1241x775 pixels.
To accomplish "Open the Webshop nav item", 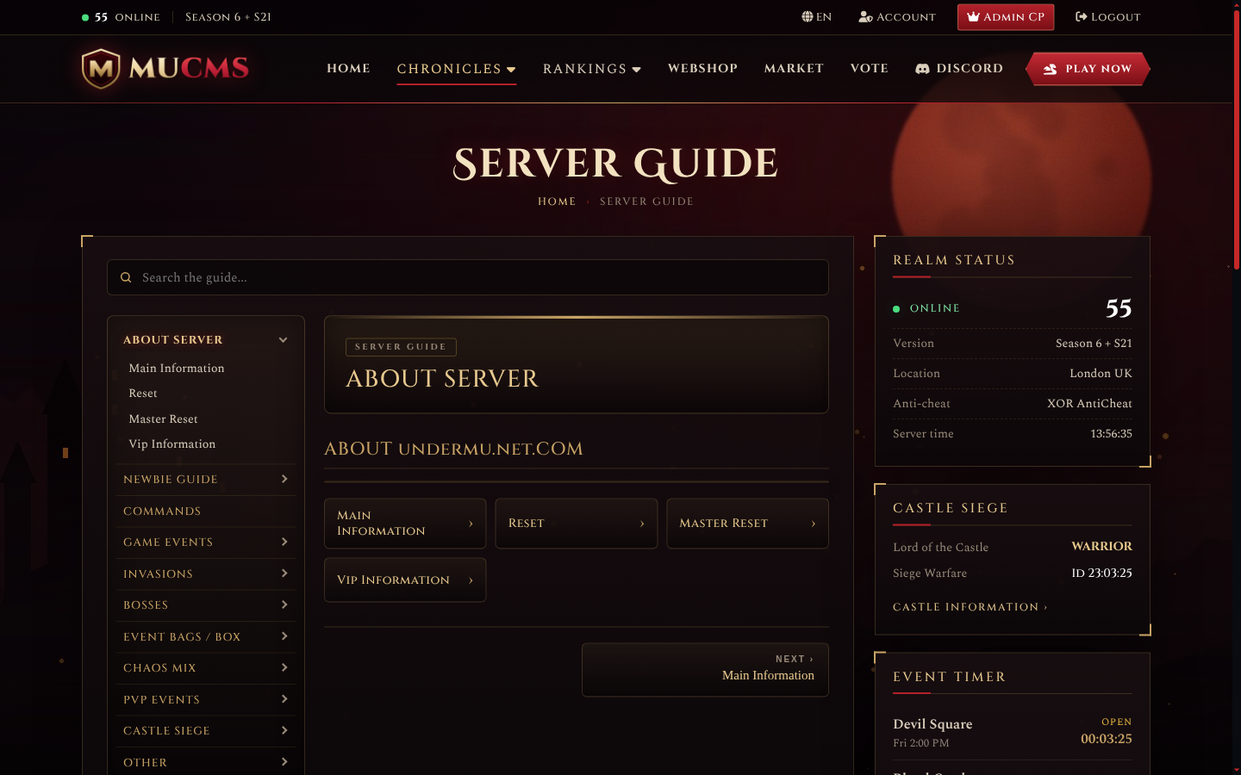I will (702, 69).
